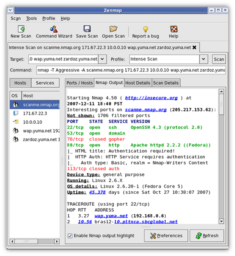Open window menu button in title bar
The width and height of the screenshot is (235, 256).
[10, 10]
